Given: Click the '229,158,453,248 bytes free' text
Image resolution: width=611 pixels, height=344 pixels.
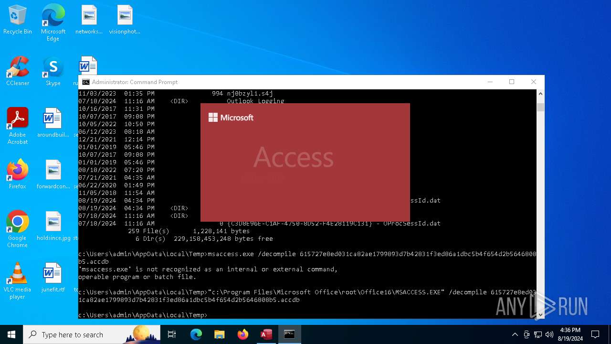Looking at the screenshot, I should click(x=223, y=239).
